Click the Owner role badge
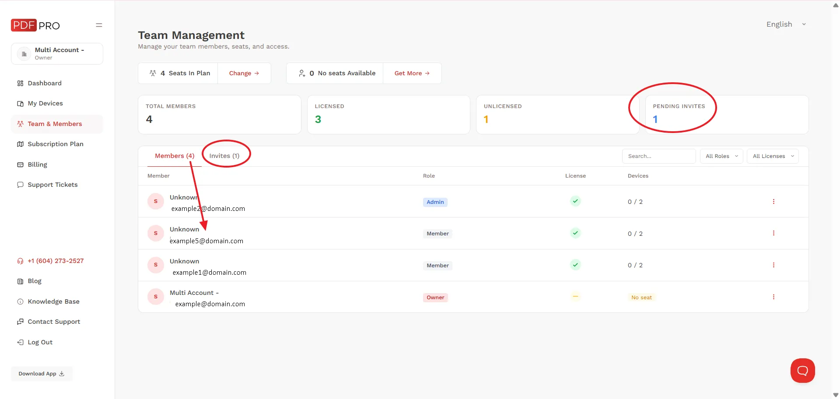The height and width of the screenshot is (399, 840). click(435, 297)
